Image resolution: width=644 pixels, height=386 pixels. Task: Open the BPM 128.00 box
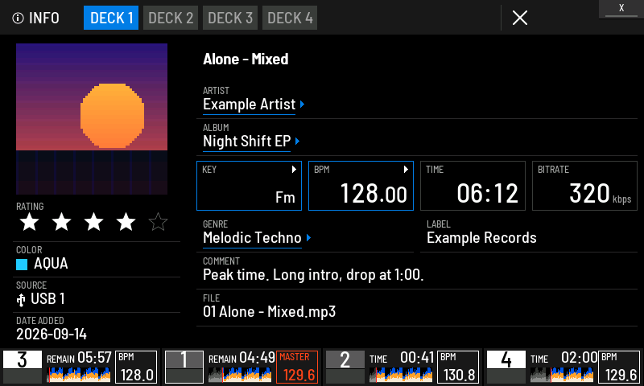361,186
